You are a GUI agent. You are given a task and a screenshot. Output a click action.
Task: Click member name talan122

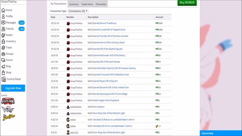(x=74, y=133)
